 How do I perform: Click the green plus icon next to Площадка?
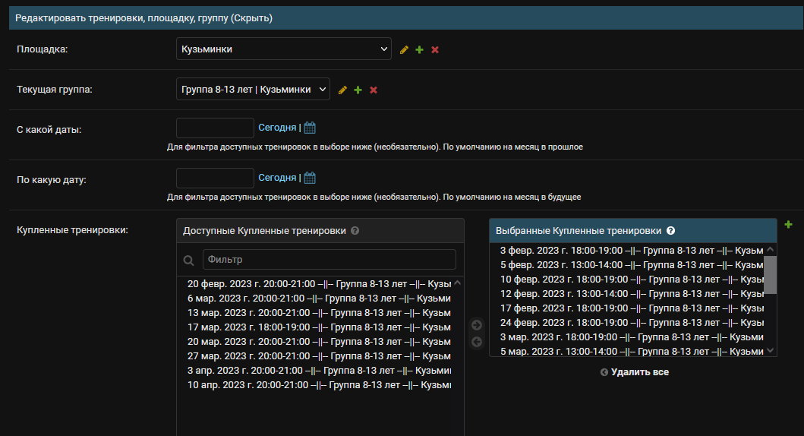click(x=419, y=49)
